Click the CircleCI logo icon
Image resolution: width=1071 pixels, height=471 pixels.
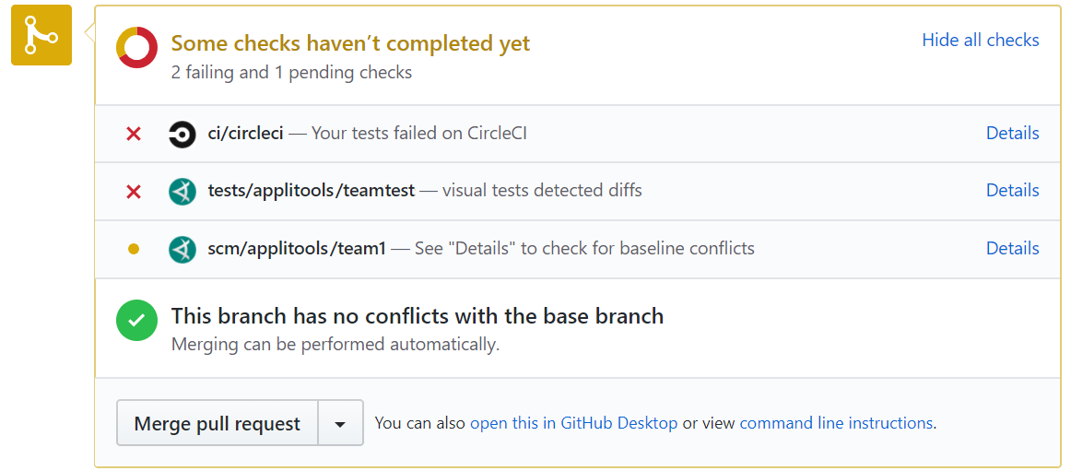coord(182,135)
